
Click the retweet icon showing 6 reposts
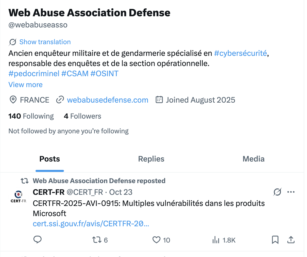(97, 240)
